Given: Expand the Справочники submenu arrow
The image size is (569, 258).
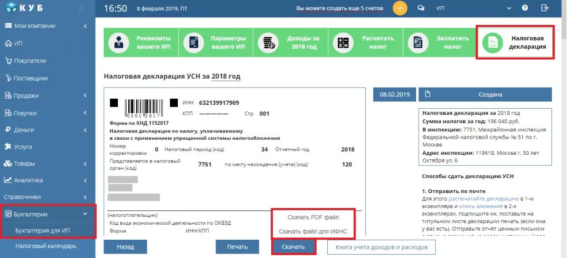Looking at the screenshot, I should point(85,197).
